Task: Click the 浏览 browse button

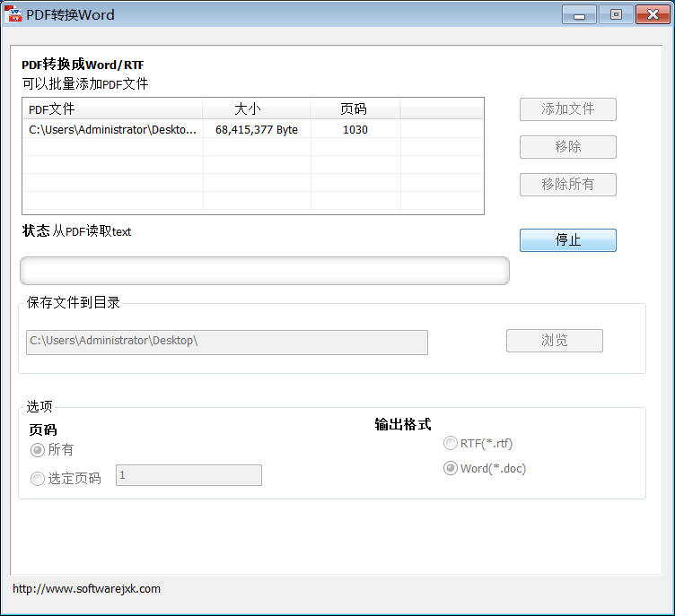Action: pos(555,341)
